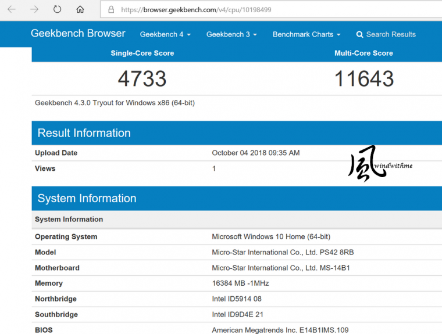Go to the browser home page icon
The image size is (442, 334).
pyautogui.click(x=80, y=9)
